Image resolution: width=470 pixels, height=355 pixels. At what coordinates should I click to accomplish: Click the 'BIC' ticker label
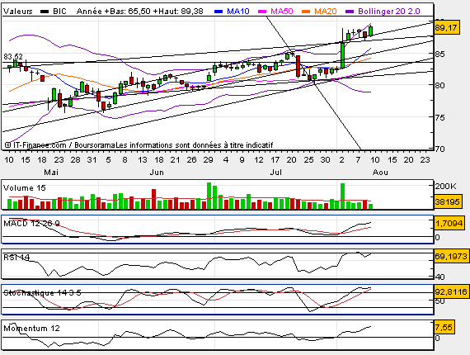click(x=59, y=12)
